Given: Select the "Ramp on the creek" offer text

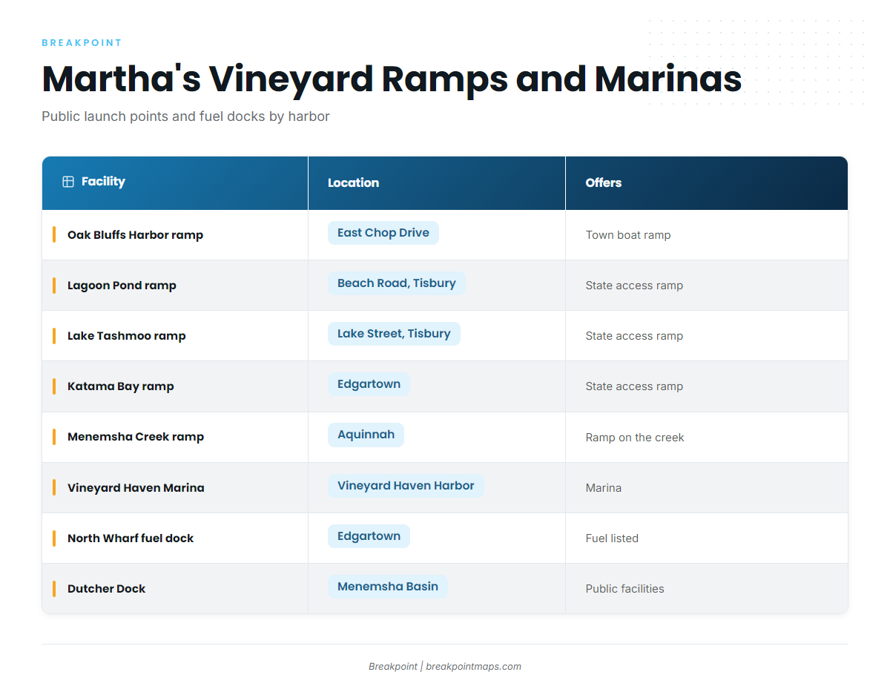Looking at the screenshot, I should (635, 438).
